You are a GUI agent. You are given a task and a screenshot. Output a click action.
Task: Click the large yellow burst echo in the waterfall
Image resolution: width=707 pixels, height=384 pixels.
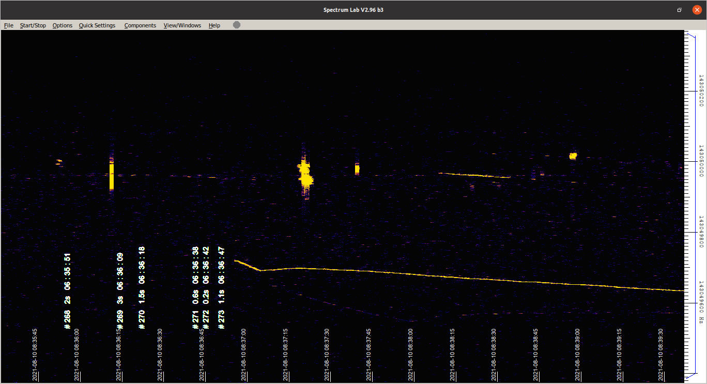tap(305, 175)
